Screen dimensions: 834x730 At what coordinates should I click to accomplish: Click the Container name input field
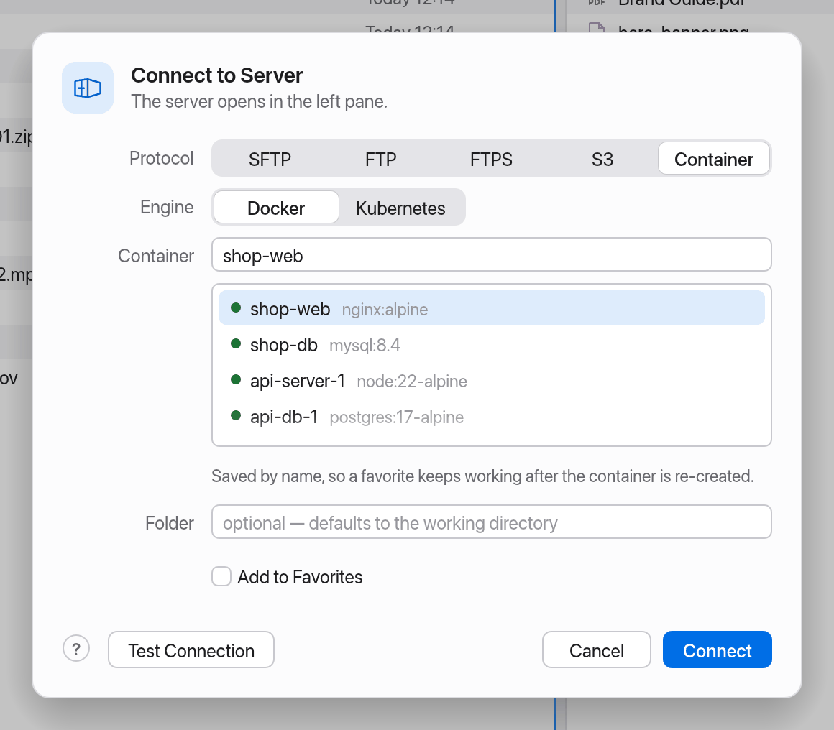pos(492,254)
